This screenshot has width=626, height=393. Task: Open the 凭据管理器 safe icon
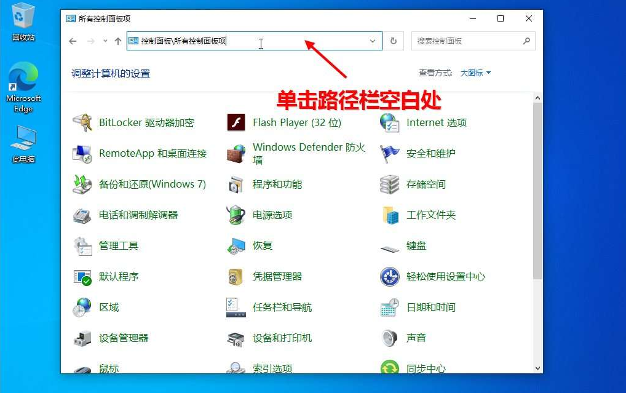pos(236,276)
